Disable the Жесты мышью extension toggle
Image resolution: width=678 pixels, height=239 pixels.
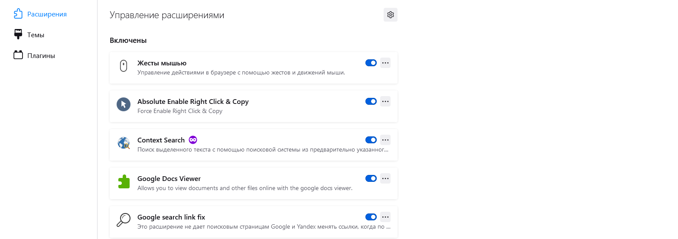371,63
